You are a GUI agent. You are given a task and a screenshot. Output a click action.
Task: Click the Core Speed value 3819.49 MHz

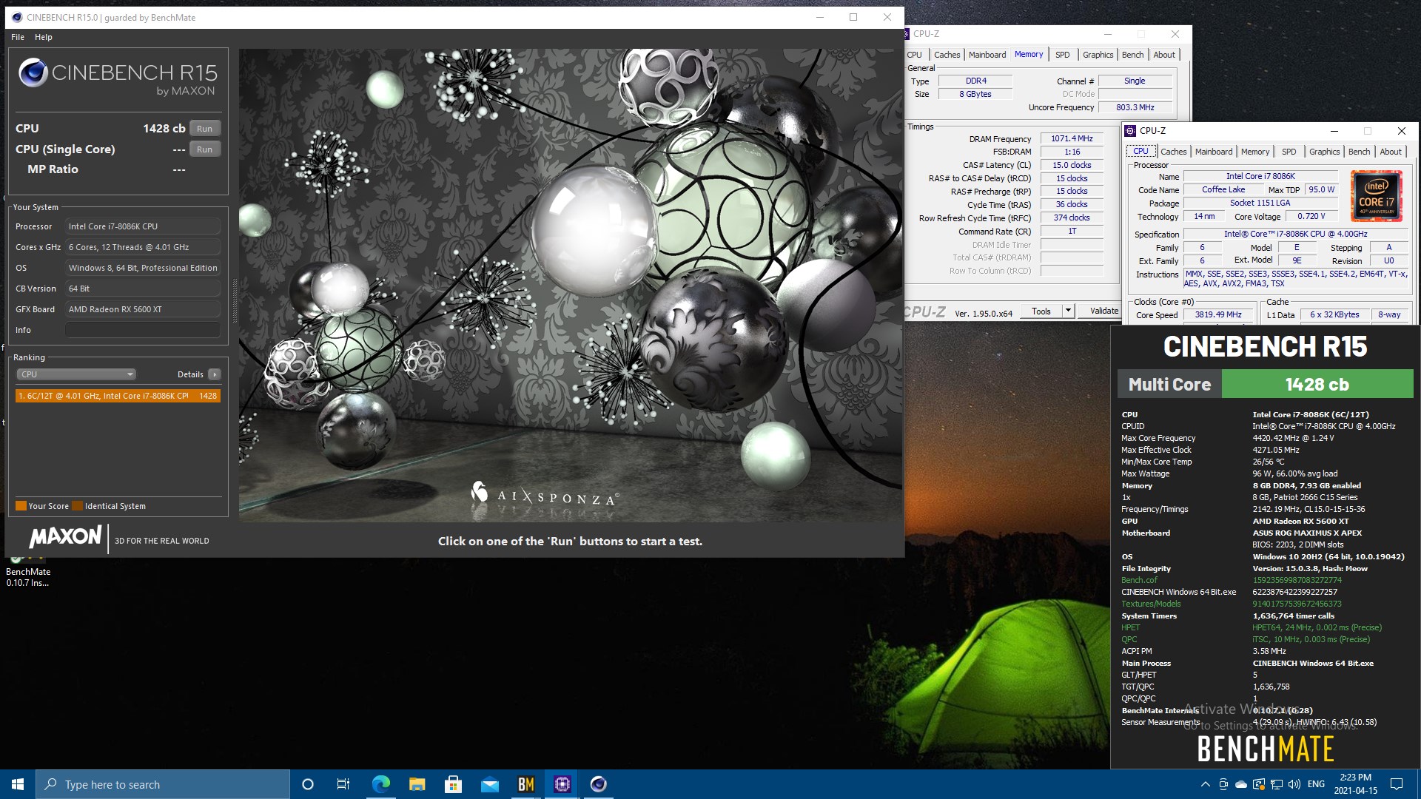[1218, 314]
